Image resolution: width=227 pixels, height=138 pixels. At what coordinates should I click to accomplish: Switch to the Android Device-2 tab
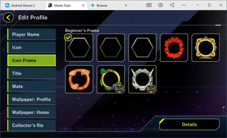[x=23, y=6]
